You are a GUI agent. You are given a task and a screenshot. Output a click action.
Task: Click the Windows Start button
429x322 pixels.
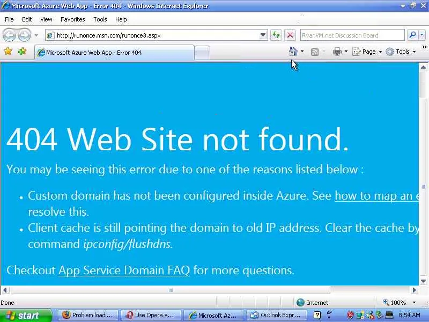coord(26,316)
